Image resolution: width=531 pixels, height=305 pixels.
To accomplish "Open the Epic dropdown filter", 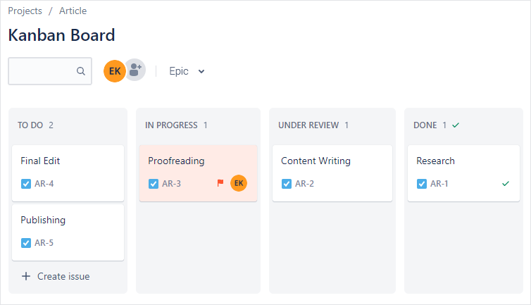I will [x=186, y=71].
